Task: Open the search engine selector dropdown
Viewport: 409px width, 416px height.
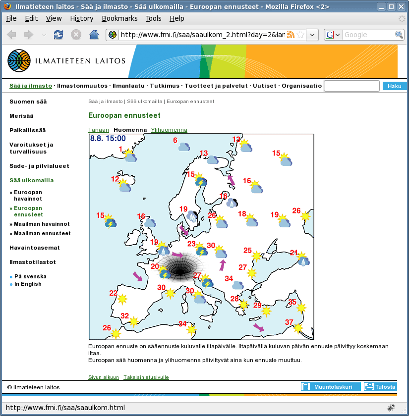Action: pyautogui.click(x=333, y=35)
